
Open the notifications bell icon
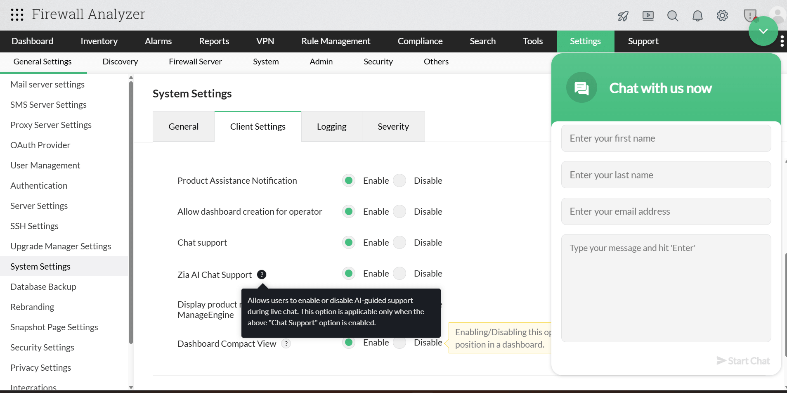(x=697, y=16)
